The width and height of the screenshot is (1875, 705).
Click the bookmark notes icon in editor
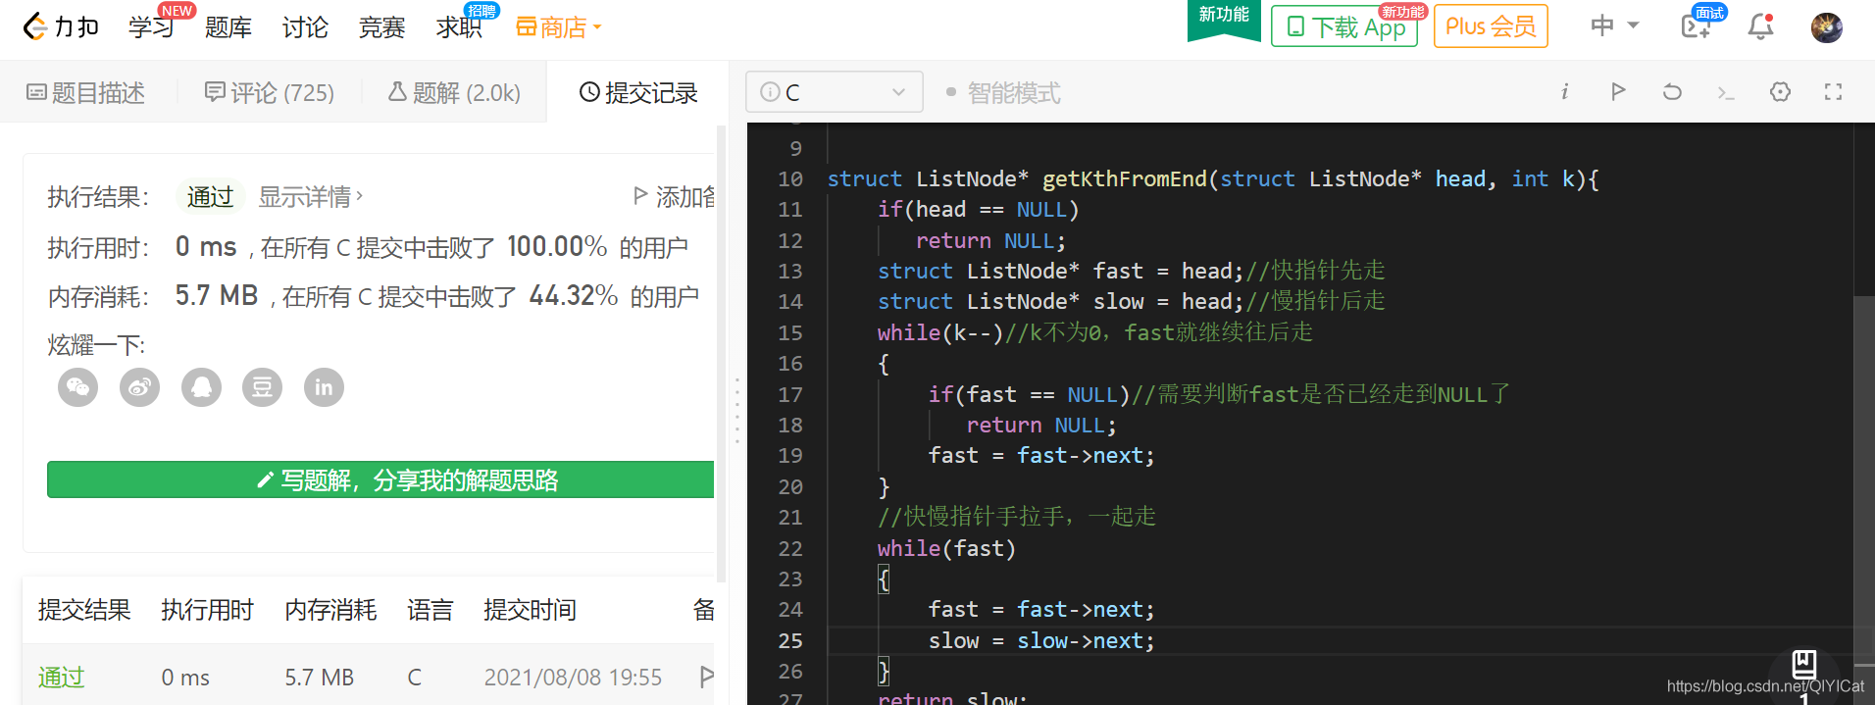(x=1804, y=664)
